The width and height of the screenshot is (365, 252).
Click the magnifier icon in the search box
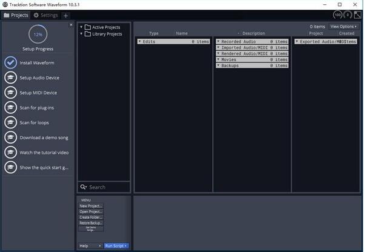pyautogui.click(x=83, y=187)
